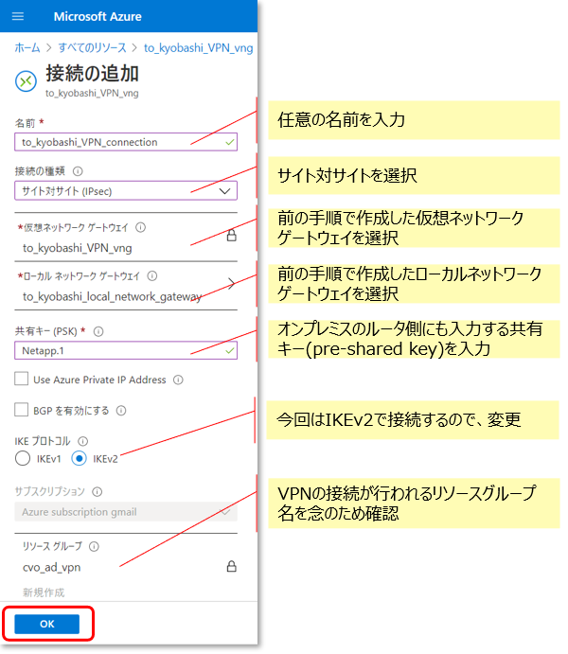
Task: Open local network gateway chevron selector
Action: click(231, 284)
